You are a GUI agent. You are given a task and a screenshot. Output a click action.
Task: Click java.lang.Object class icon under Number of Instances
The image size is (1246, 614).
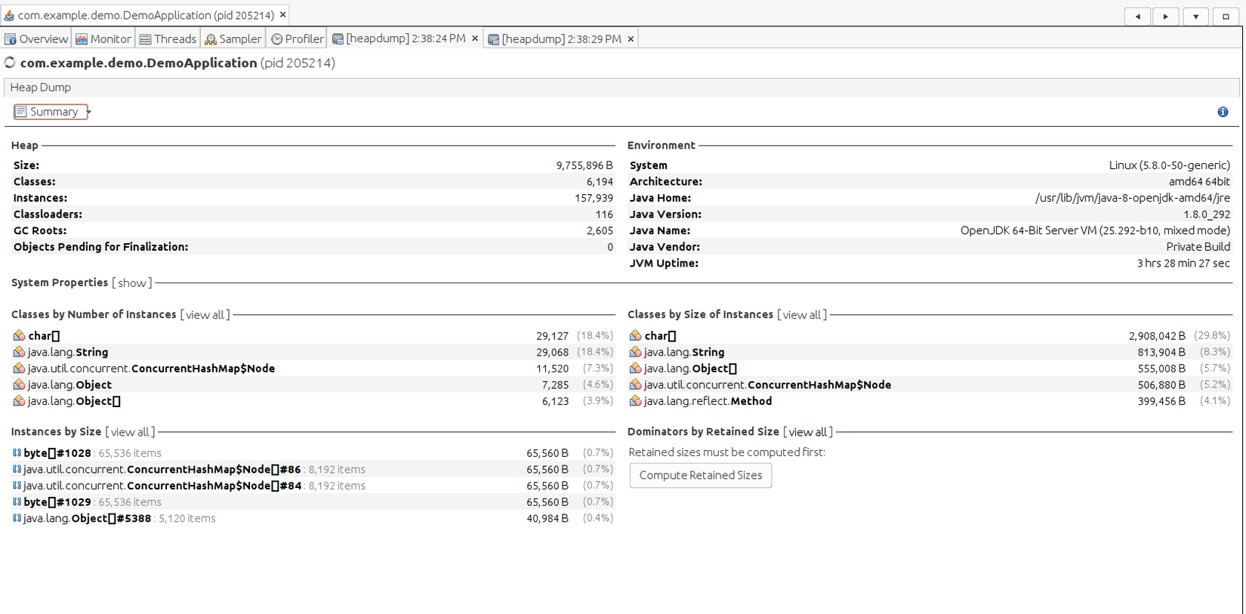(x=19, y=384)
